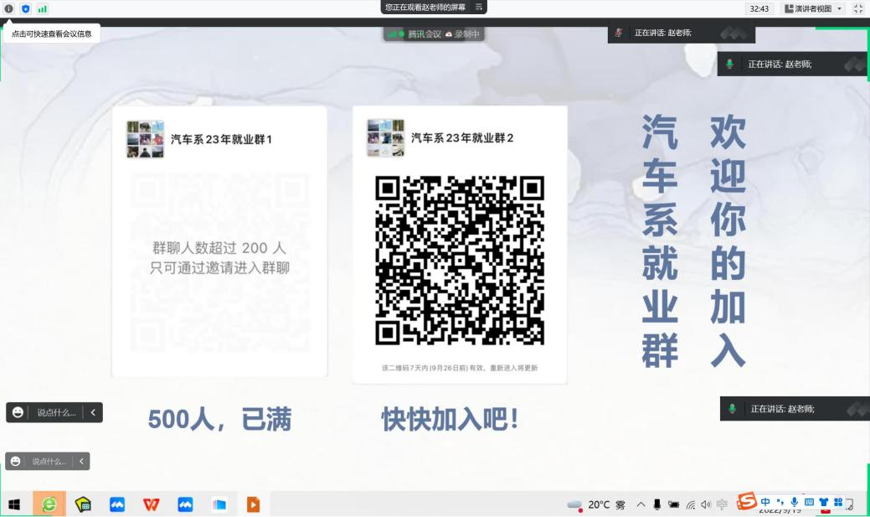This screenshot has width=870, height=517.
Task: Click the 32:43 meeting timer
Action: pos(759,8)
